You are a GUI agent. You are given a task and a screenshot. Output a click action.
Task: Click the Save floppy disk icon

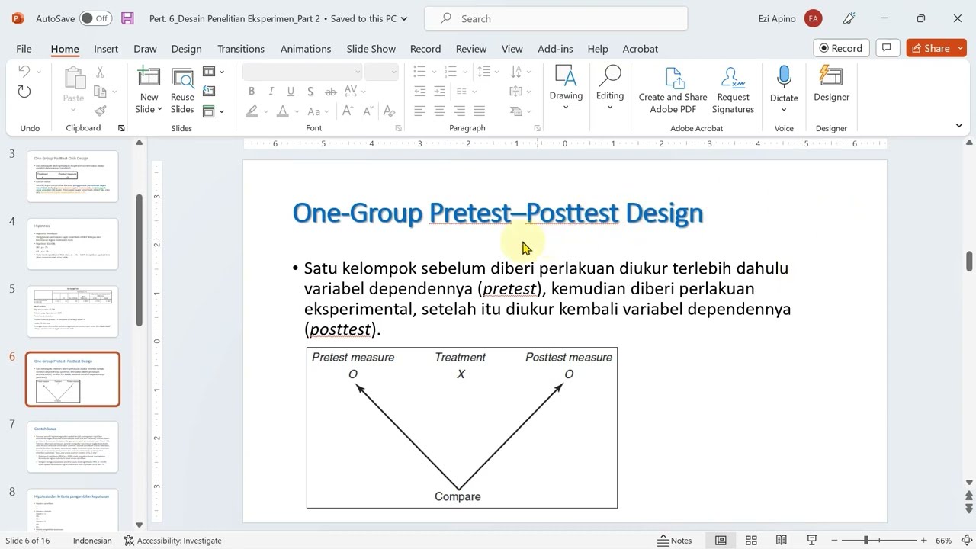[127, 18]
